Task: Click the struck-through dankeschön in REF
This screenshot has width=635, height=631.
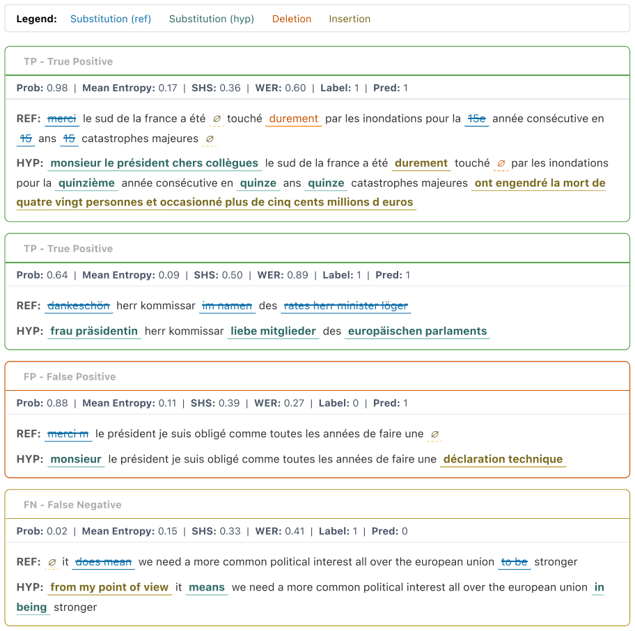Action: [79, 306]
